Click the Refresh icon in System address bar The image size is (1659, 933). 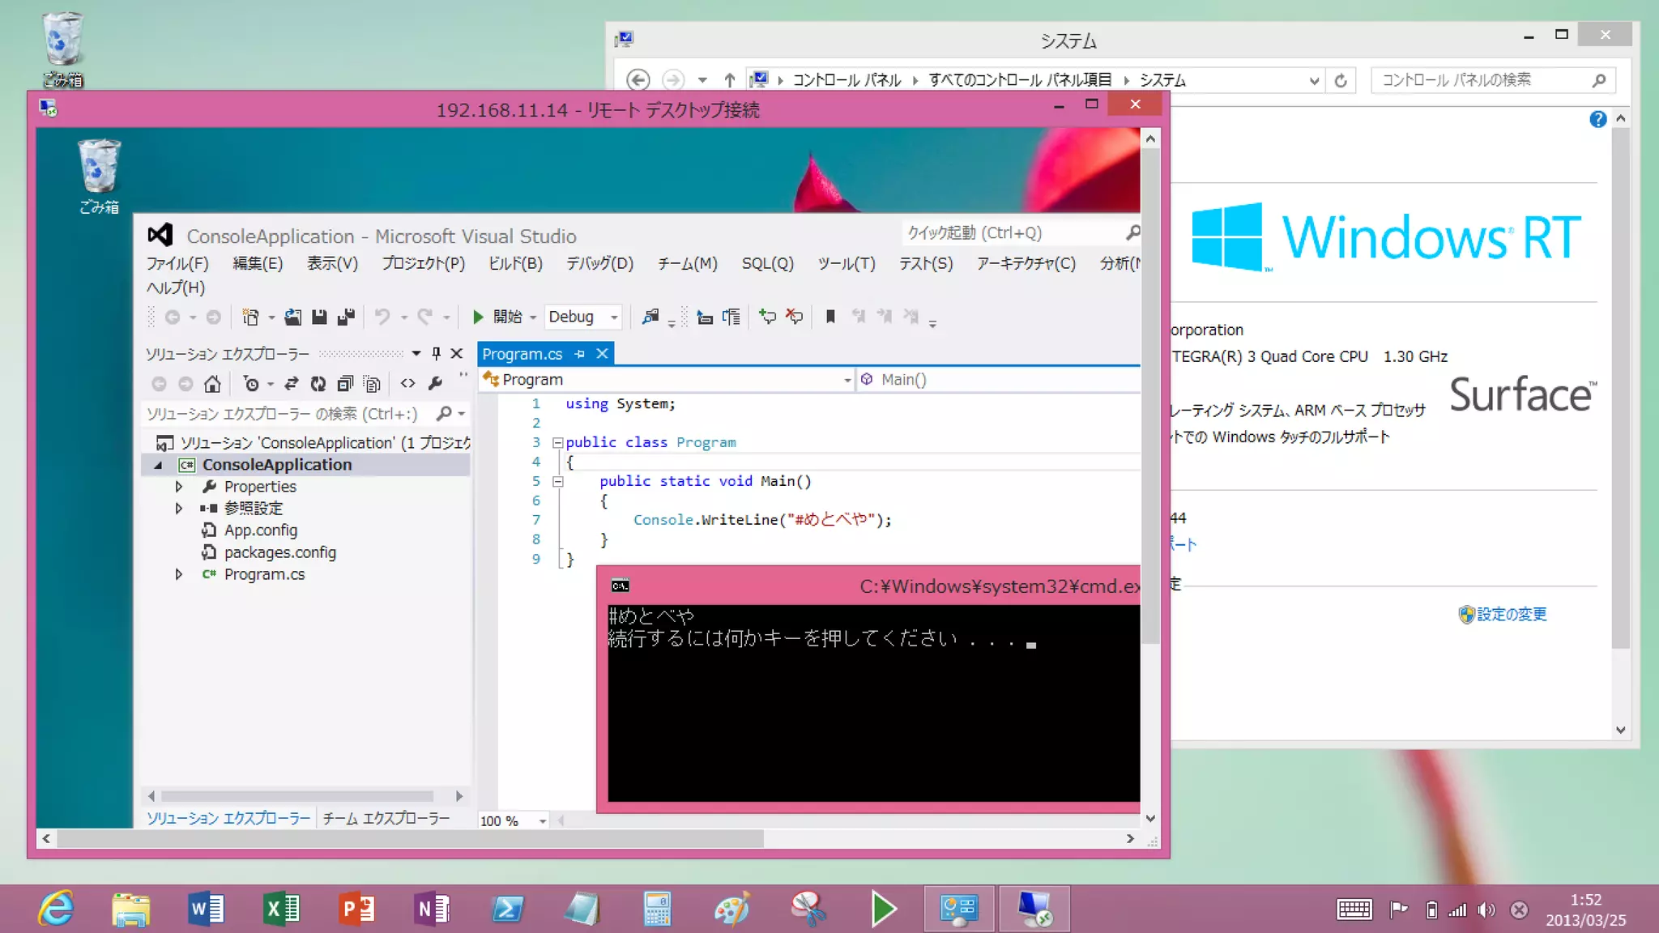pos(1341,80)
